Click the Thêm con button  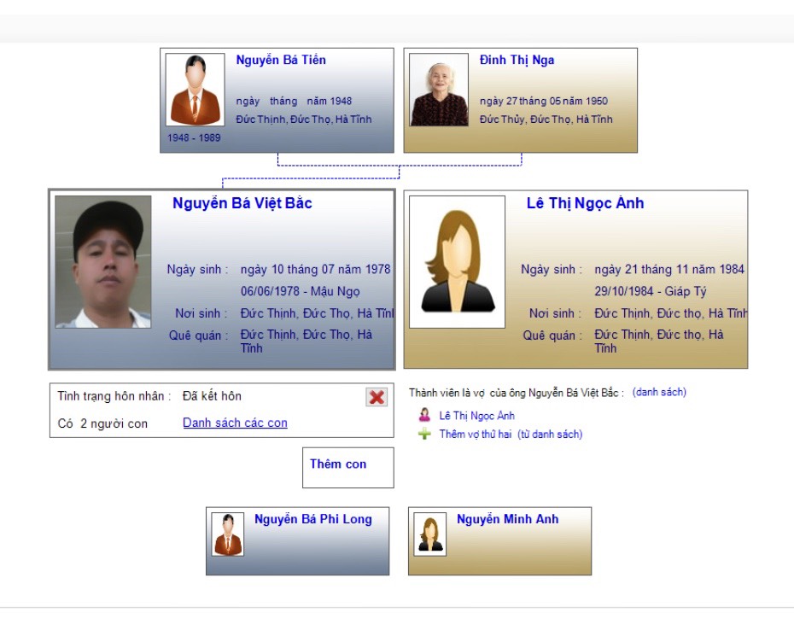[347, 467]
